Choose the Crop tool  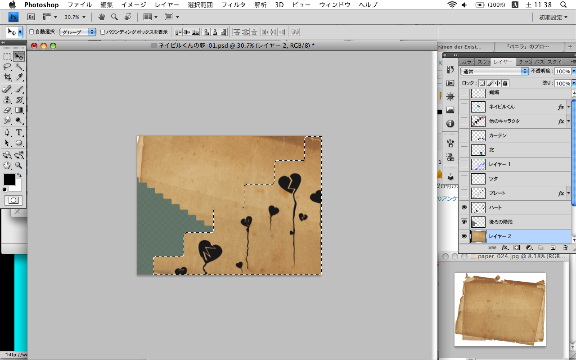(7, 77)
